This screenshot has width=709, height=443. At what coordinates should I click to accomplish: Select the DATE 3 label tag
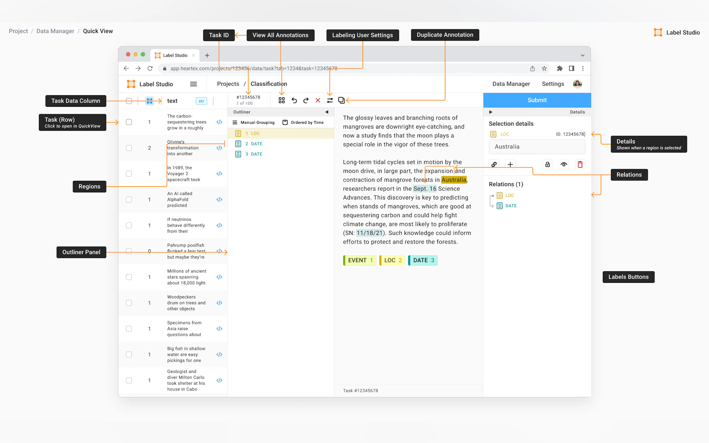[x=423, y=260]
